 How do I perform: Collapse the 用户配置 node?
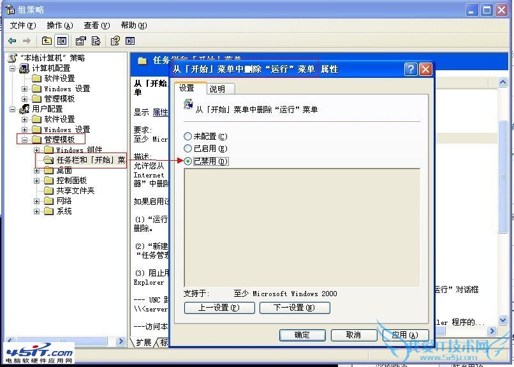13,109
